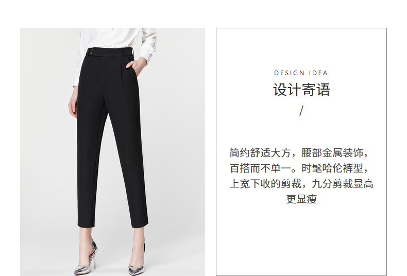
Task: Click the slash divider under the heading
Action: [x=301, y=111]
